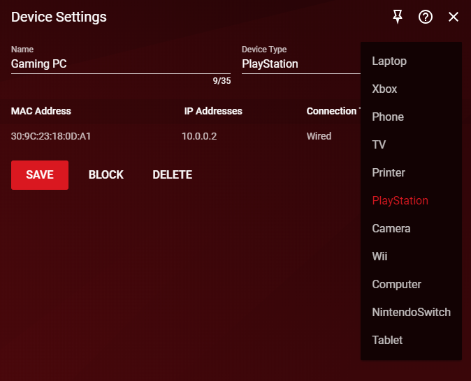The height and width of the screenshot is (381, 471).
Task: Select Laptop from device type list
Action: point(389,61)
